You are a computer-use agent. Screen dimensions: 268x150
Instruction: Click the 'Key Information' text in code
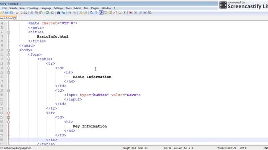[x=90, y=126]
